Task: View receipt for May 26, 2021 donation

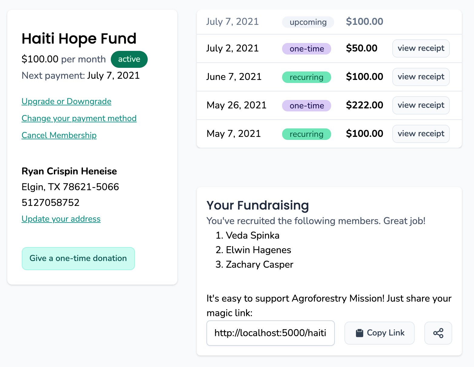Action: pos(421,105)
